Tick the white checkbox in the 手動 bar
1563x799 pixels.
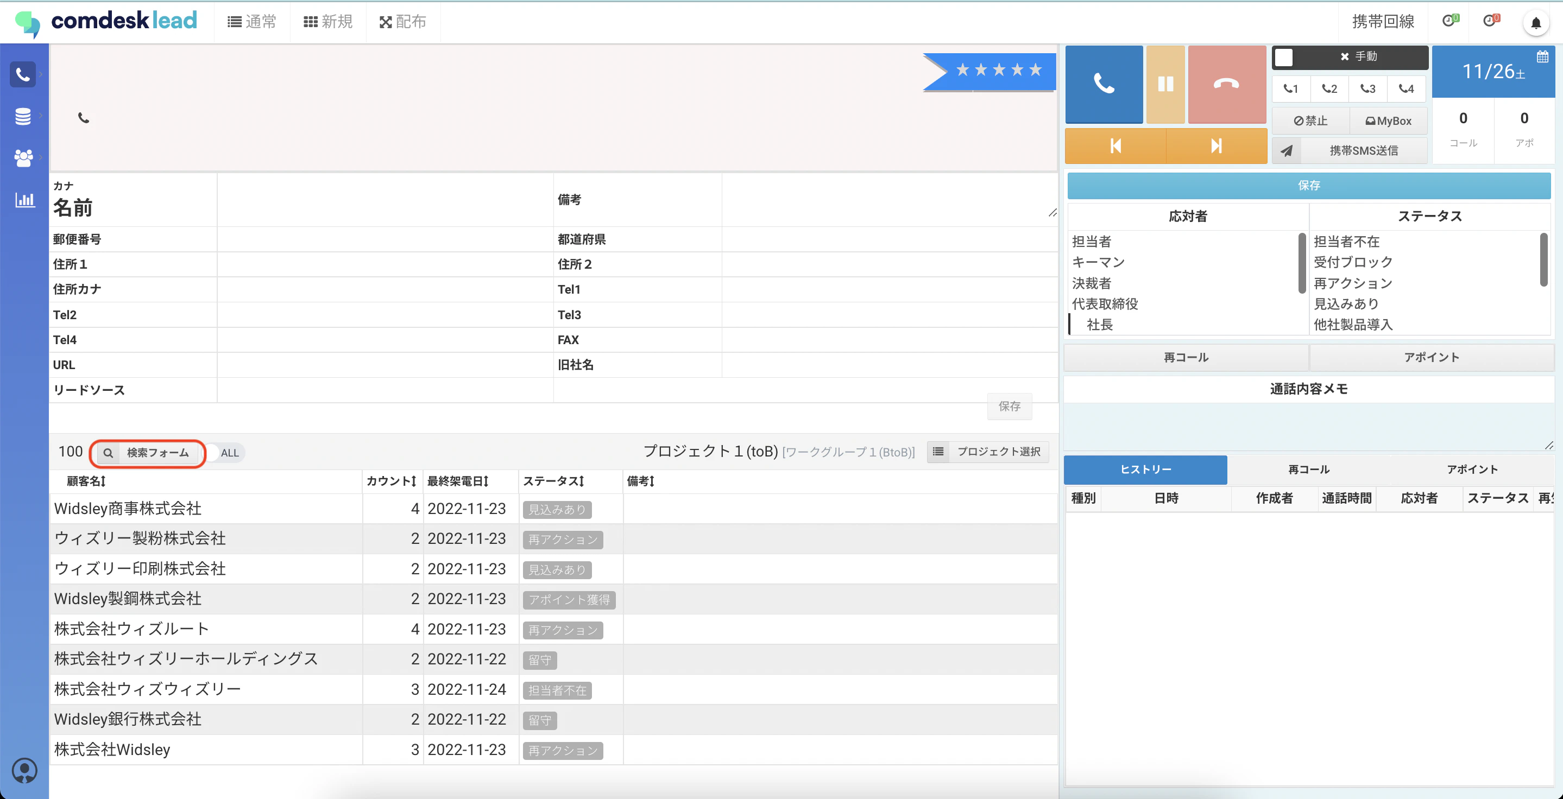click(x=1283, y=57)
